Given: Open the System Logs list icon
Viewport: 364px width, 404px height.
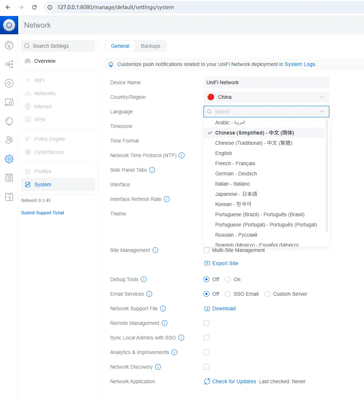Looking at the screenshot, I should 9,178.
